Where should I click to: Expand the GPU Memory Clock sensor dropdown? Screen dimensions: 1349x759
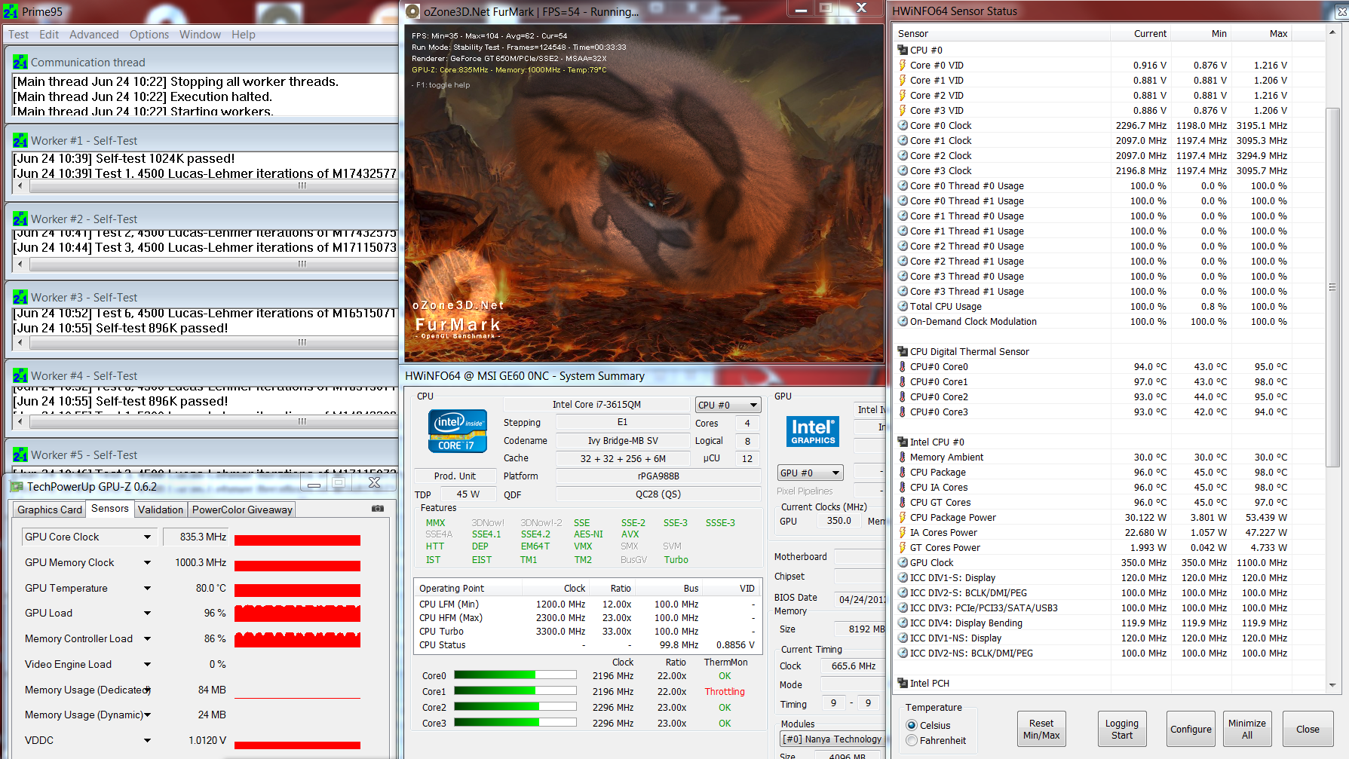click(x=147, y=562)
